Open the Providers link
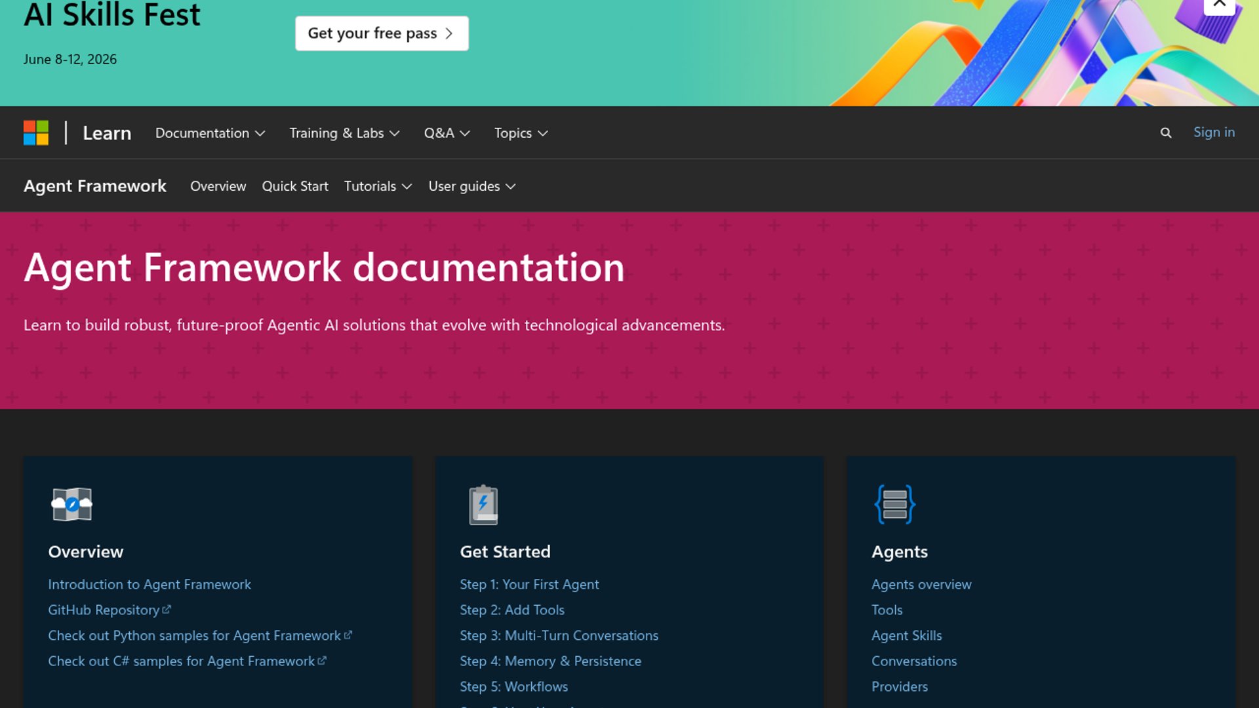 tap(900, 686)
